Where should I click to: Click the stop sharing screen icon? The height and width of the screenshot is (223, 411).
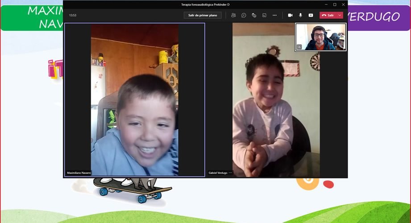click(x=311, y=15)
